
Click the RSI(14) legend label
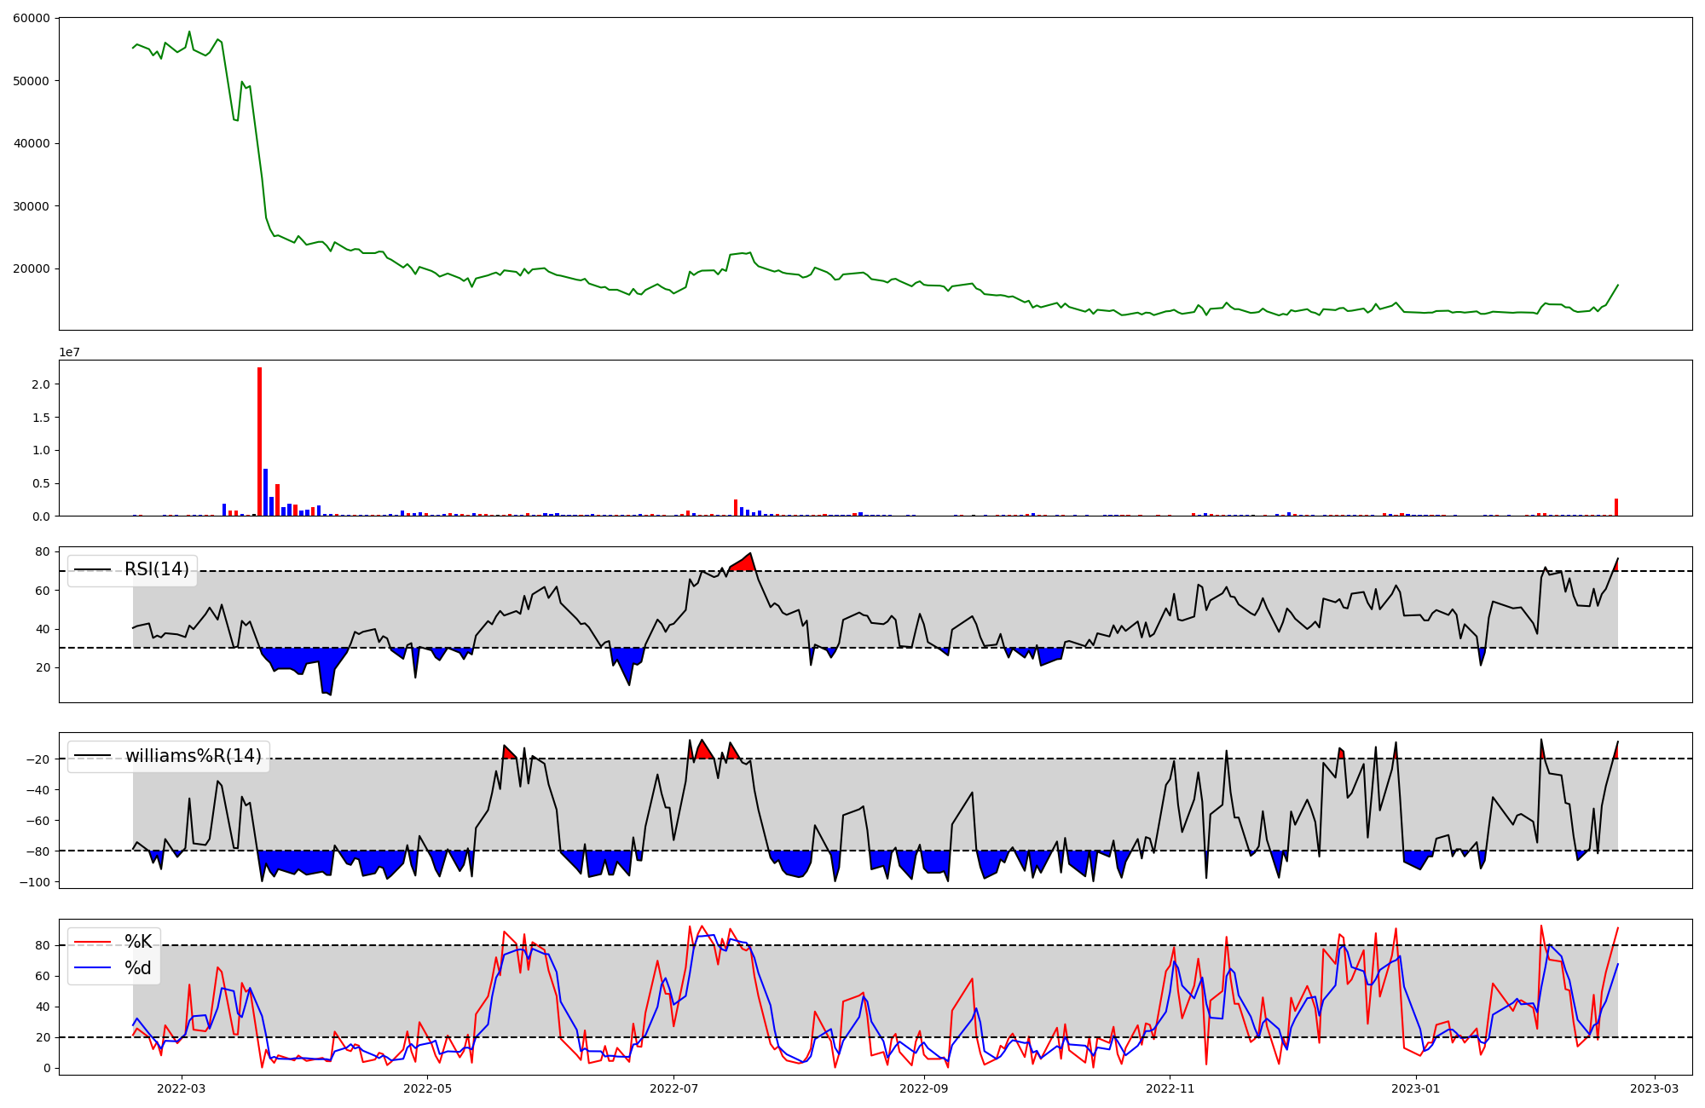click(157, 569)
